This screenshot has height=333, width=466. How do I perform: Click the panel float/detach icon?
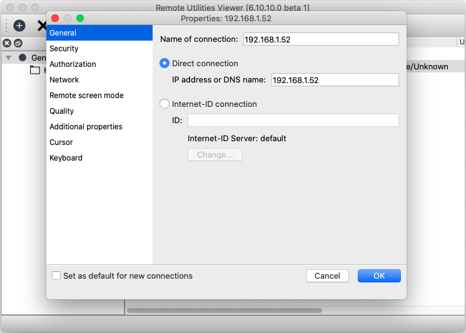pyautogui.click(x=18, y=43)
